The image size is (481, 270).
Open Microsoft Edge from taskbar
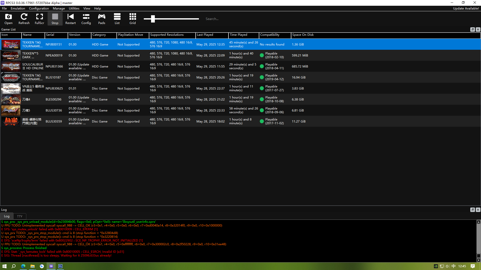pyautogui.click(x=23, y=266)
